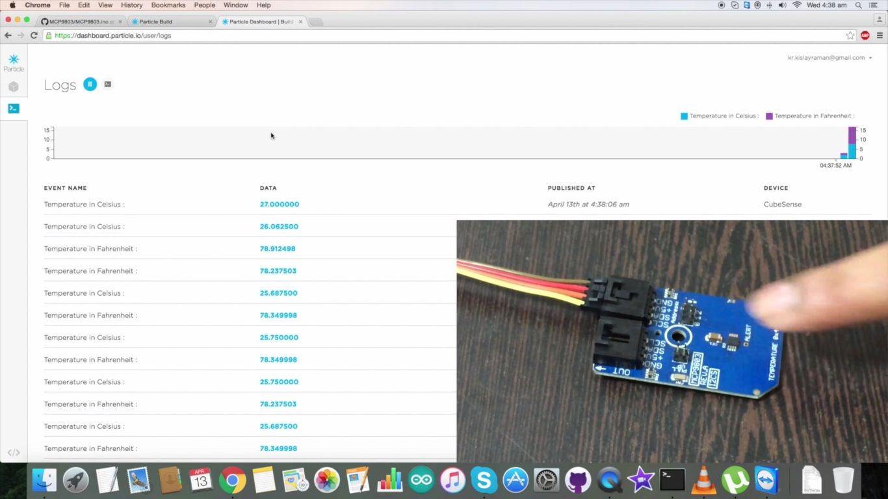Open the TeamViewer app from the Dock
The image size is (888, 499).
(765, 480)
